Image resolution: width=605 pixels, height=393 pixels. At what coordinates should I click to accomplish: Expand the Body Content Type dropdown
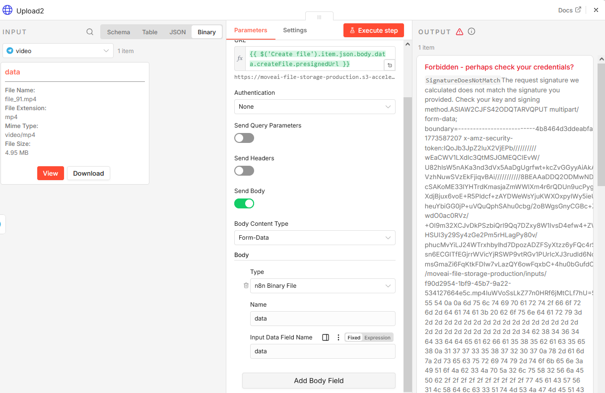[x=315, y=238]
